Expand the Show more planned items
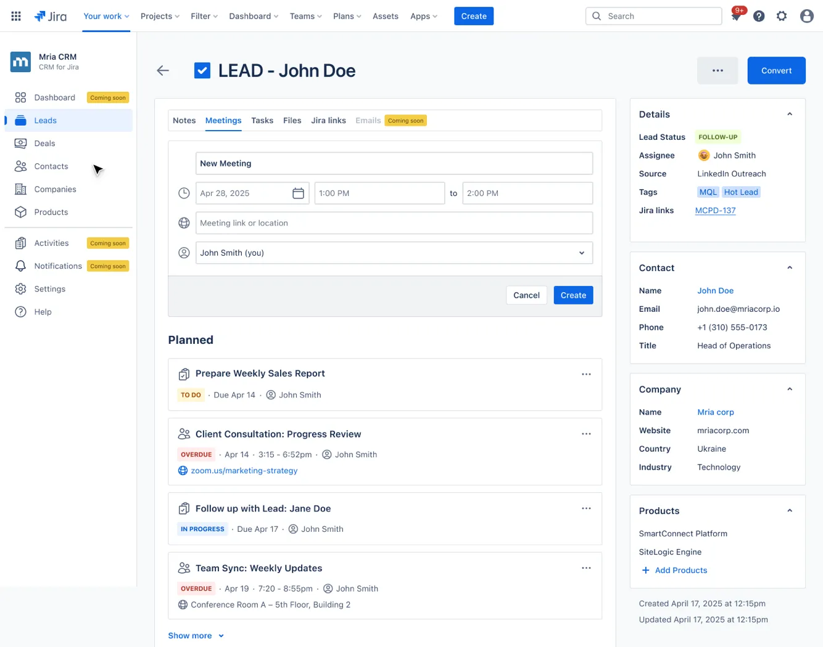This screenshot has height=647, width=823. click(196, 636)
